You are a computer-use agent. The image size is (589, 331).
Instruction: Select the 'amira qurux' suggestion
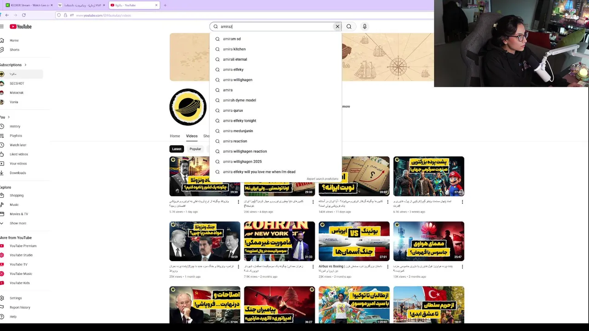[276, 110]
